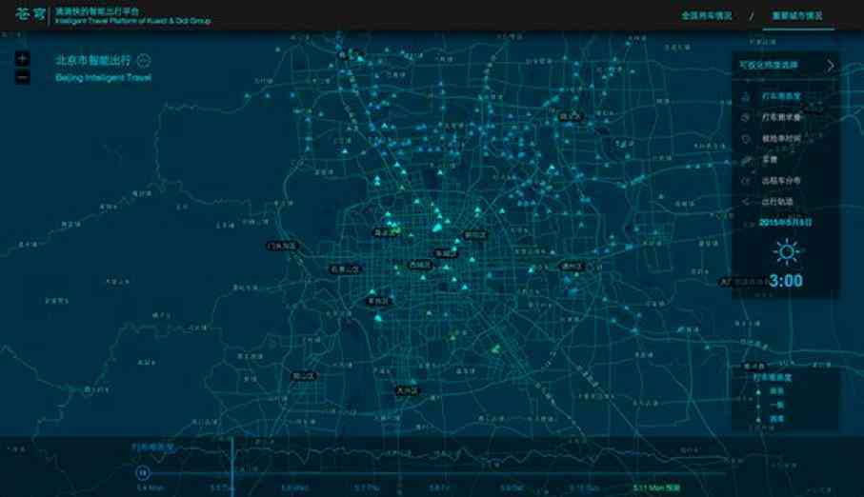864x497 pixels.
Task: Switch to 重要城市情况 tab
Action: 796,16
